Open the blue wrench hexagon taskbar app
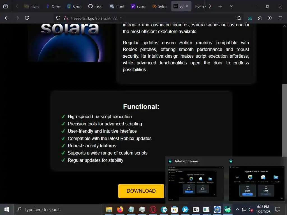This screenshot has height=215, width=287. (185, 209)
